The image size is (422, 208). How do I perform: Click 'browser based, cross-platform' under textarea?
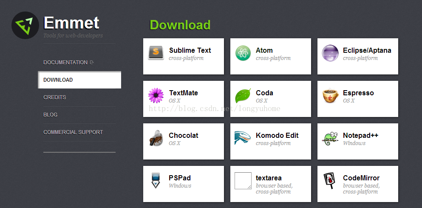pyautogui.click(x=274, y=189)
